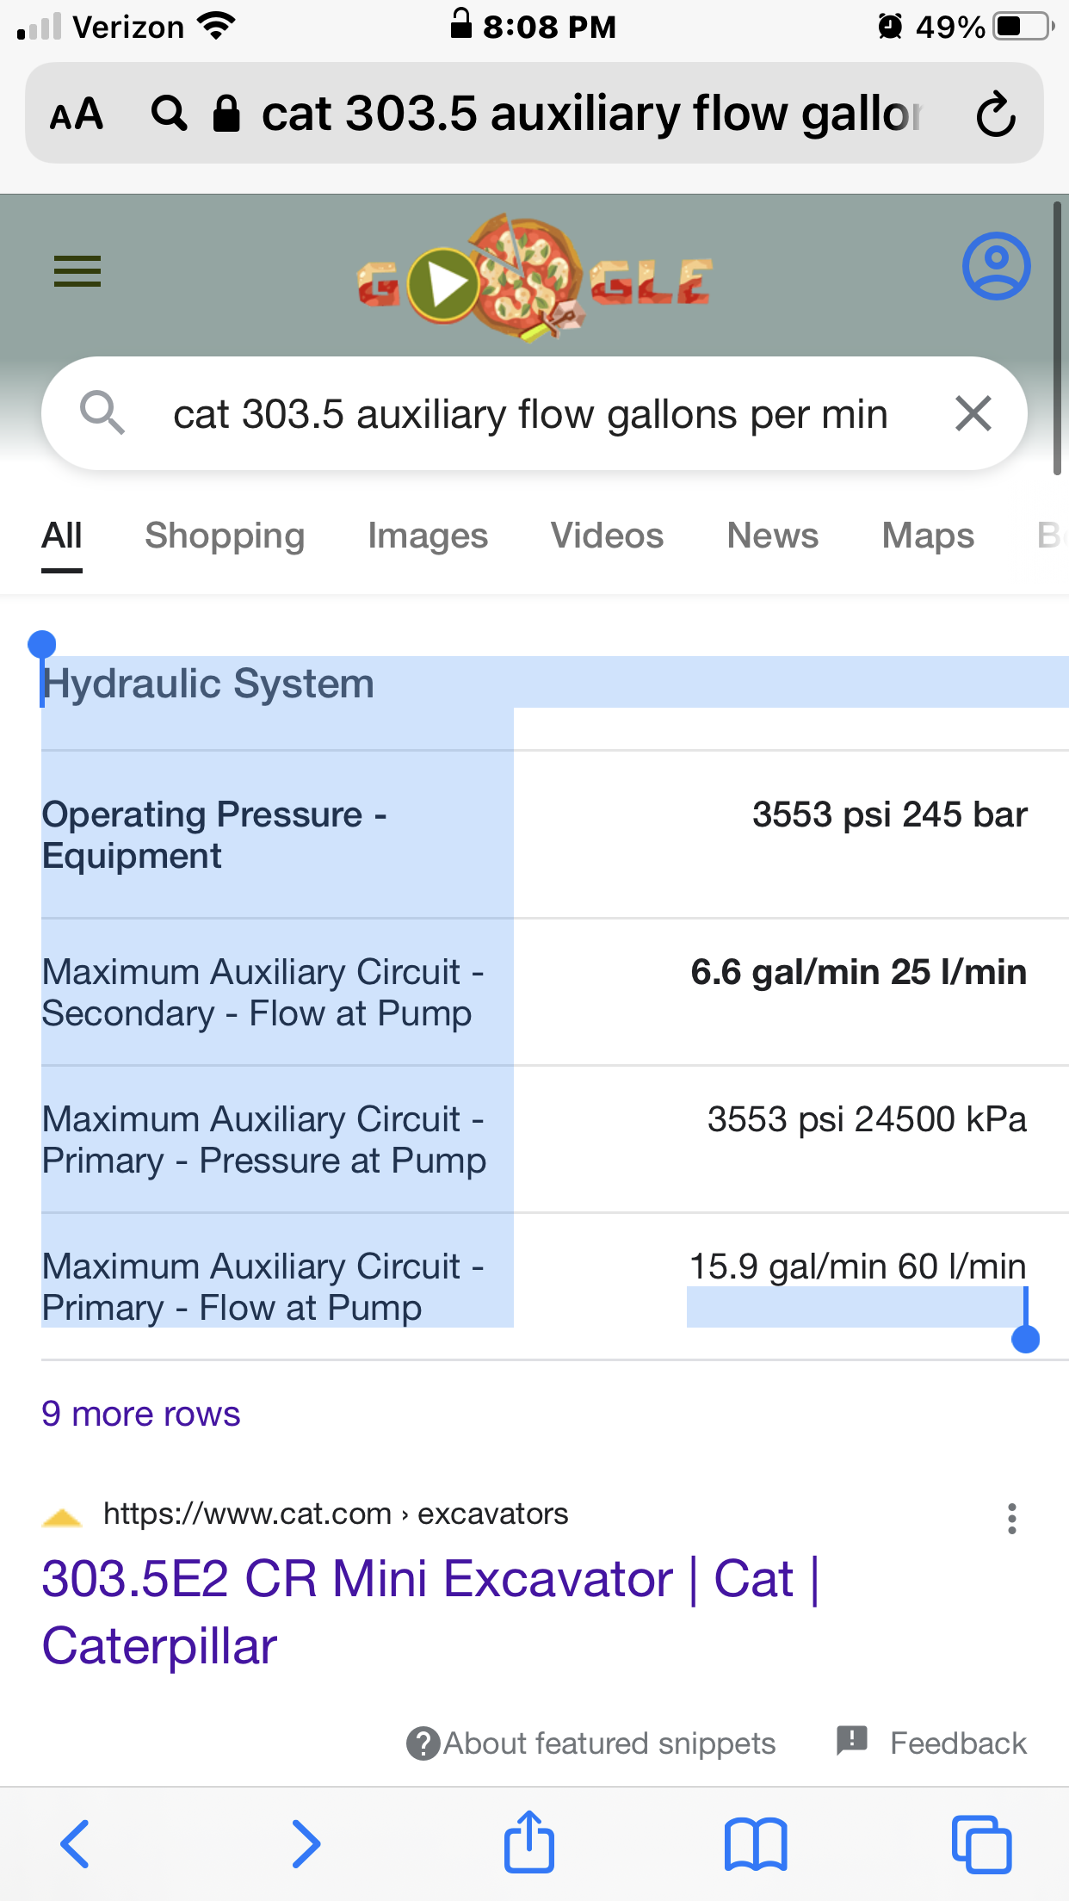1069x1901 pixels.
Task: Open the Google account profile icon
Action: point(996,266)
